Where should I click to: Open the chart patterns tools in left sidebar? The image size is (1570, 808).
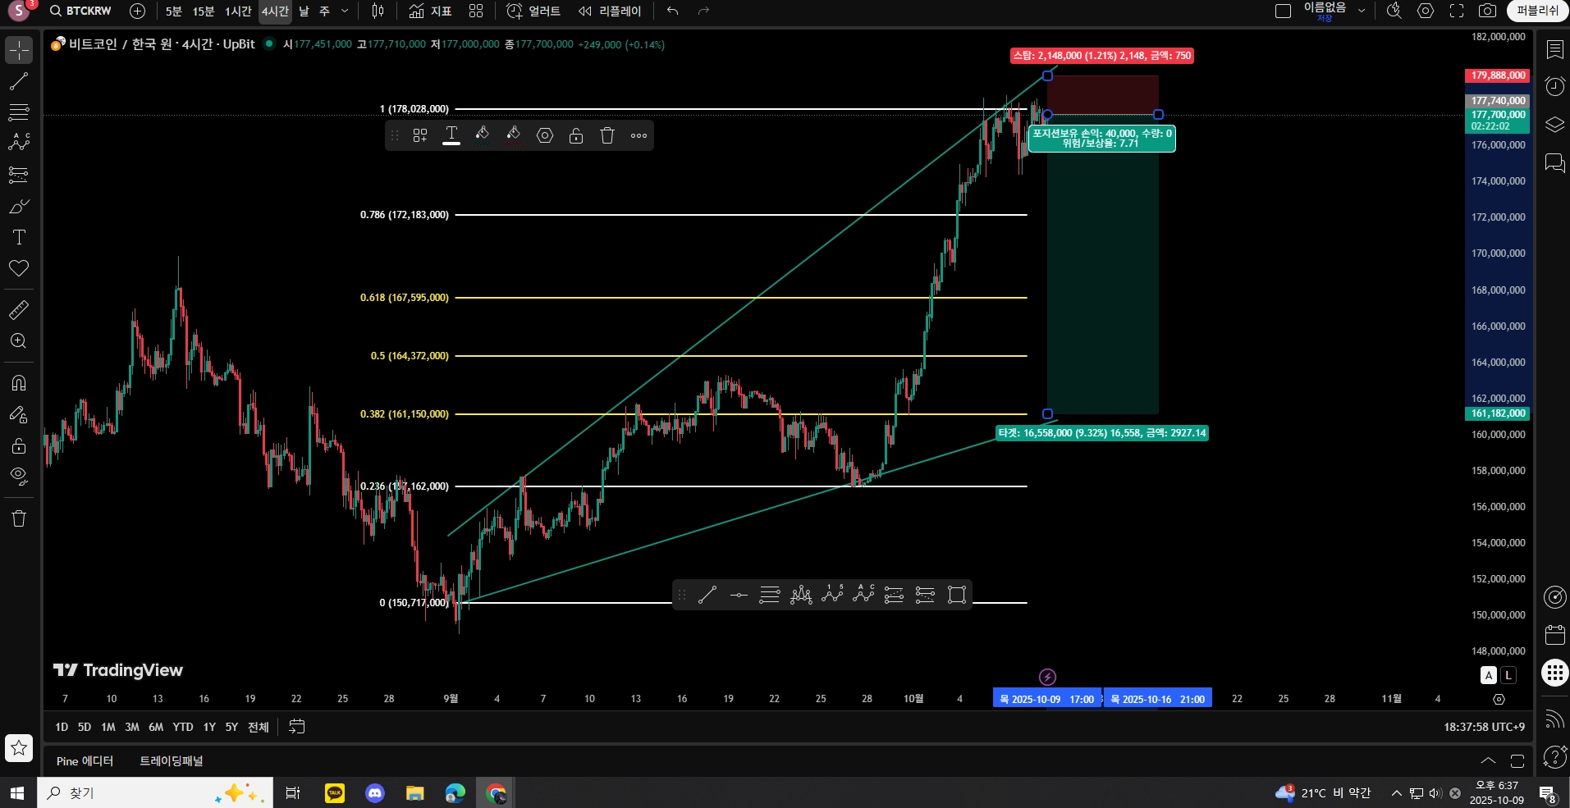[19, 143]
